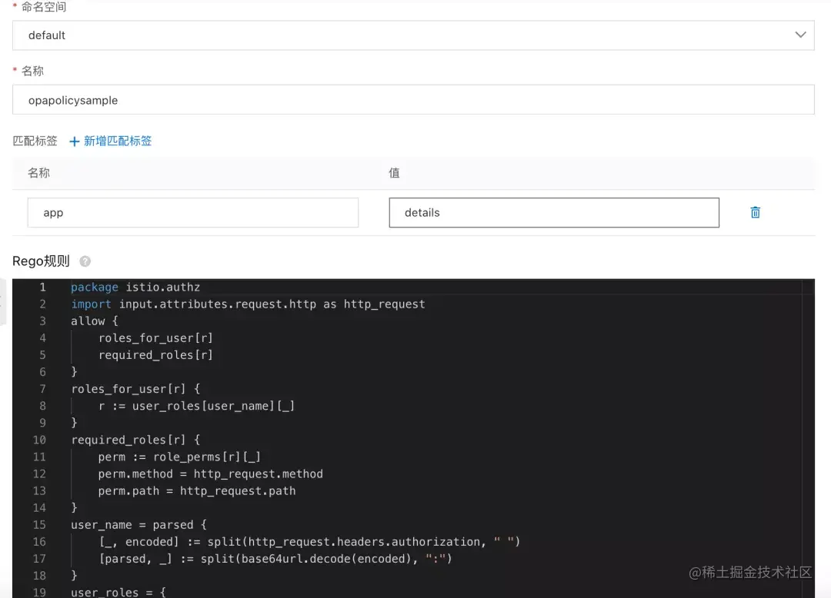Click the 值 column header in label table
The image size is (831, 598).
(x=394, y=173)
